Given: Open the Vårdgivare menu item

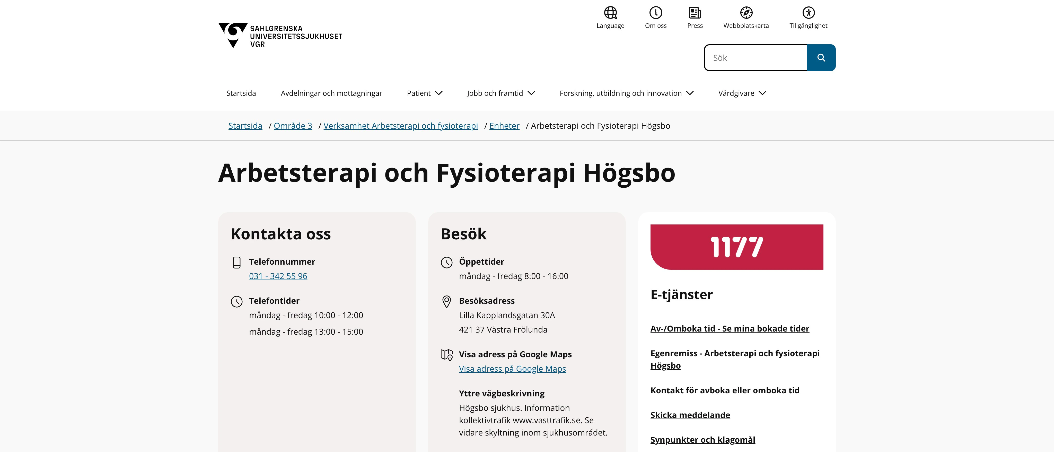Looking at the screenshot, I should 736,93.
